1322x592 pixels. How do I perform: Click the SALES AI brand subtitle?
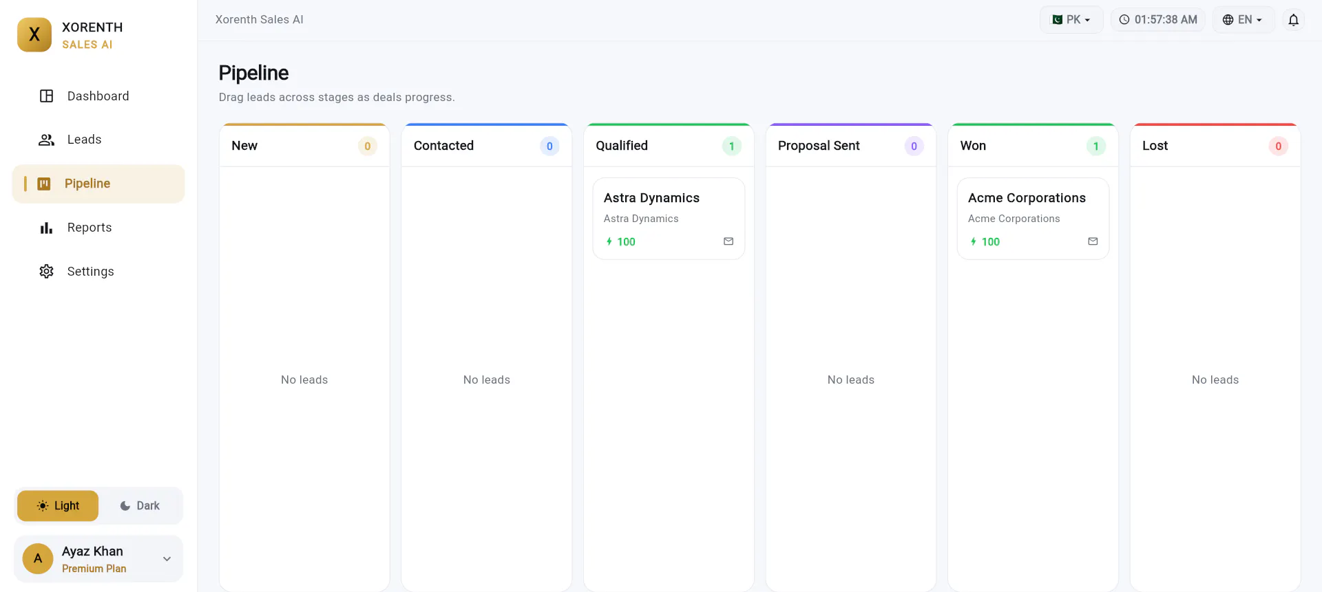click(x=87, y=45)
